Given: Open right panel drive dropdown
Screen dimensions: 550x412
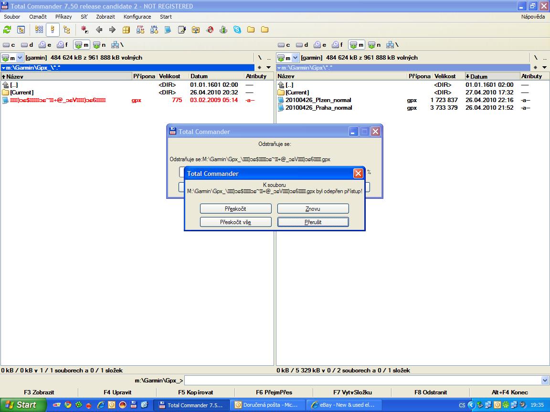Looking at the screenshot, I should (x=295, y=58).
